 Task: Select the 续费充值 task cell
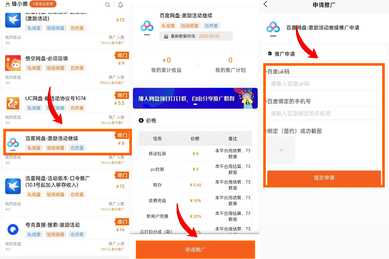coord(157,201)
